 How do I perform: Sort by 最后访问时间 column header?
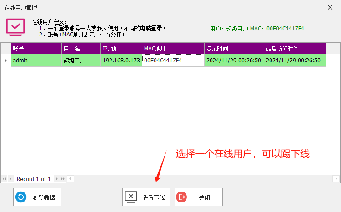click(x=295, y=48)
